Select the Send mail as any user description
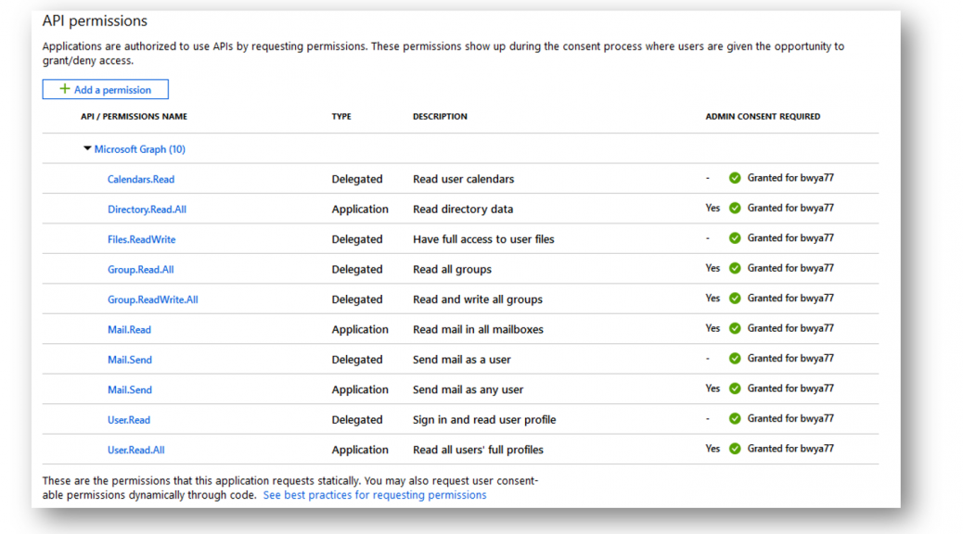 coord(468,389)
